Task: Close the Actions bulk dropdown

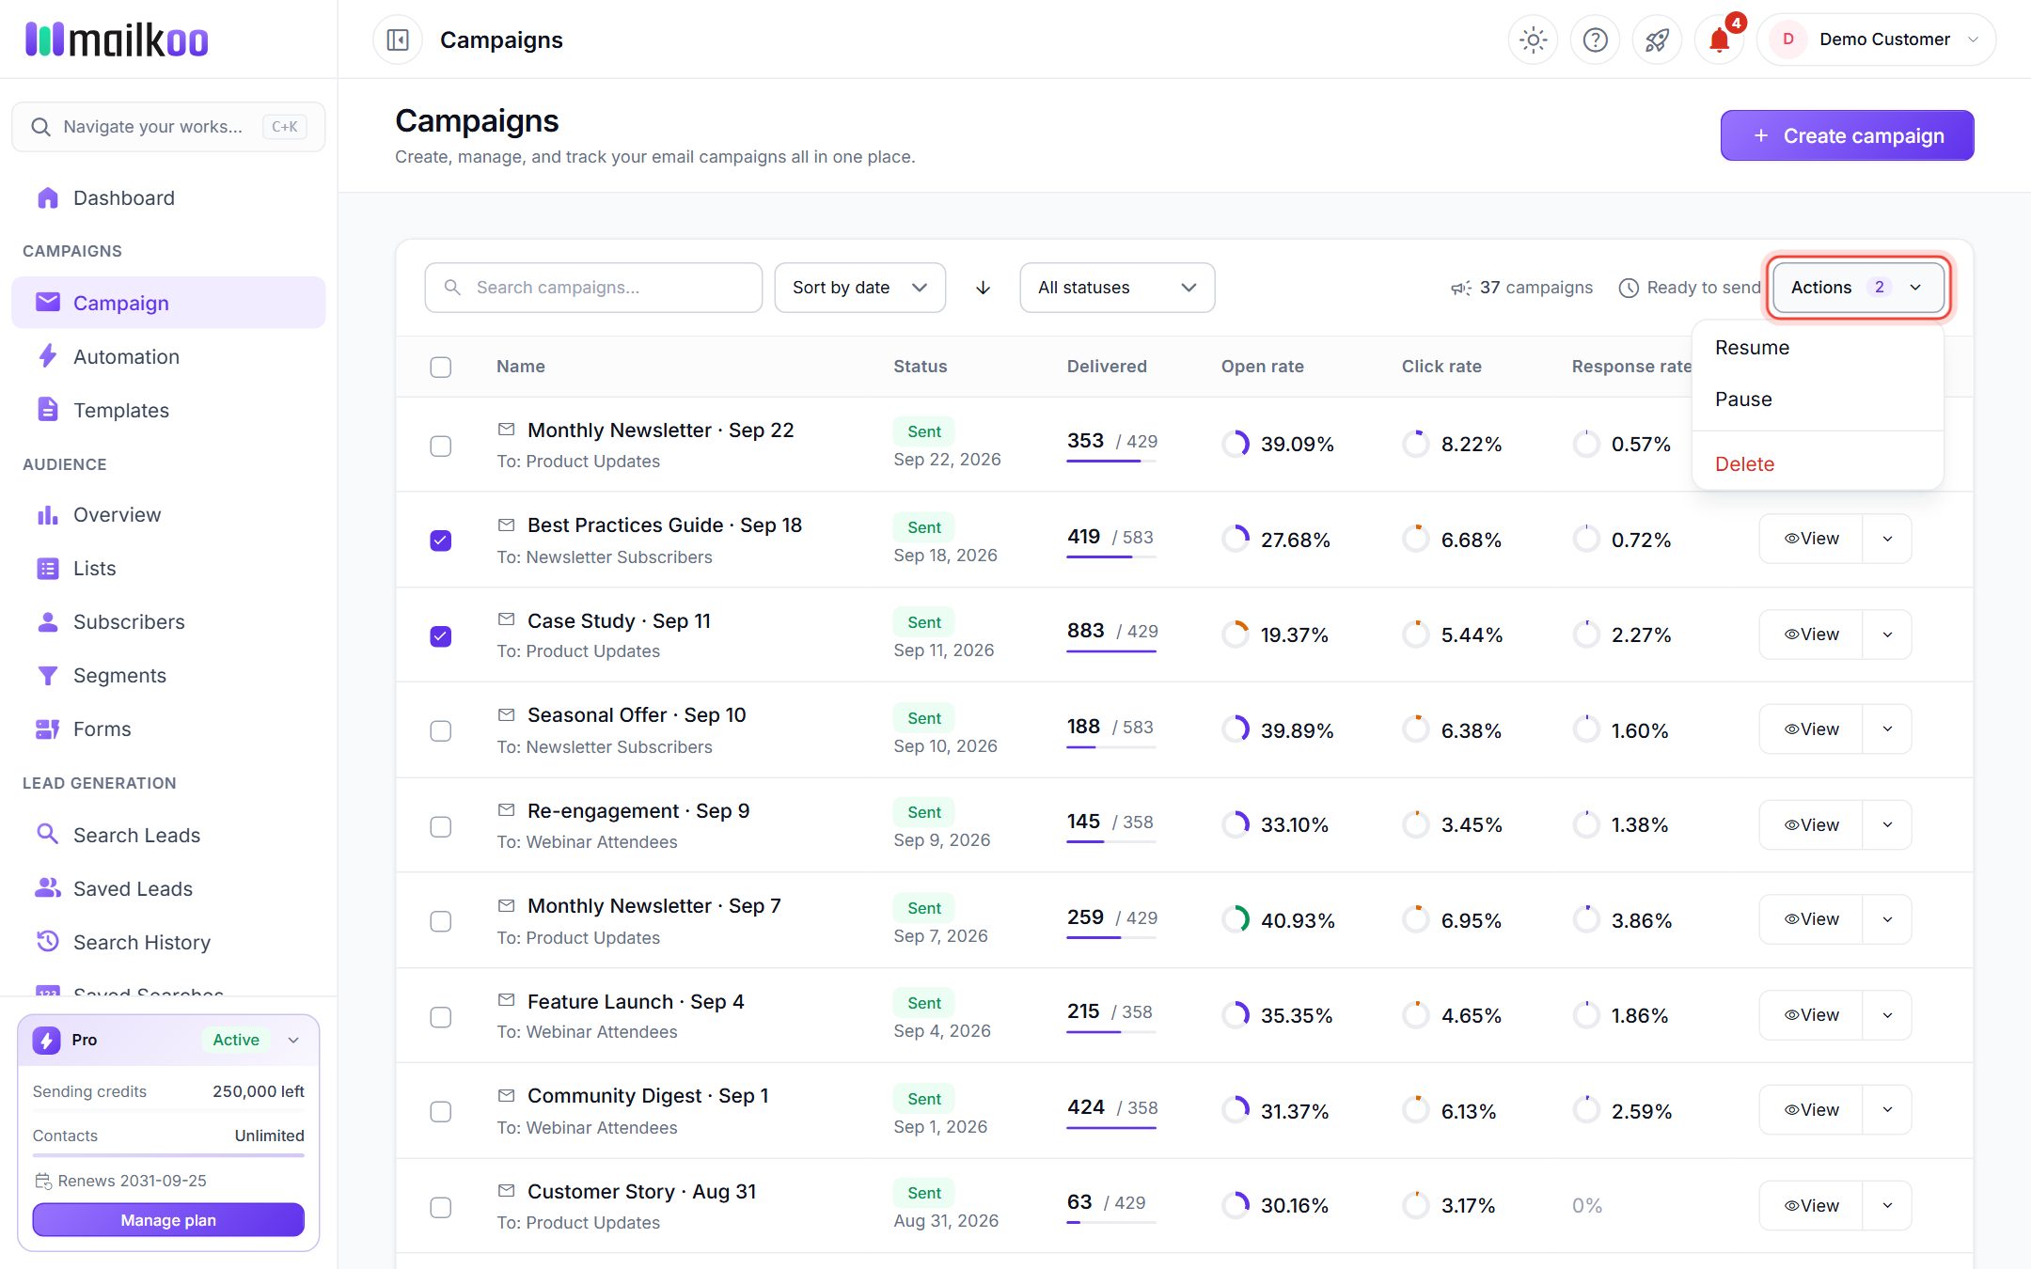Action: (1858, 288)
